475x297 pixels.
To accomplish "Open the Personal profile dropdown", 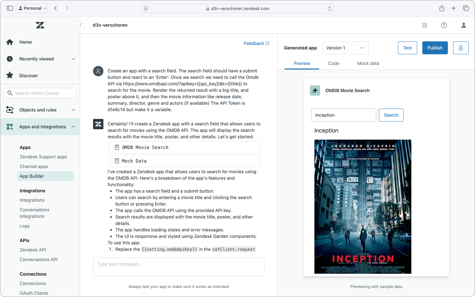I will click(32, 8).
